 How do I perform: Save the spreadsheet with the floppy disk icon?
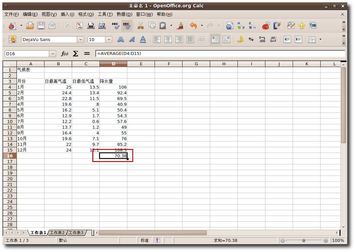[x=41, y=26]
